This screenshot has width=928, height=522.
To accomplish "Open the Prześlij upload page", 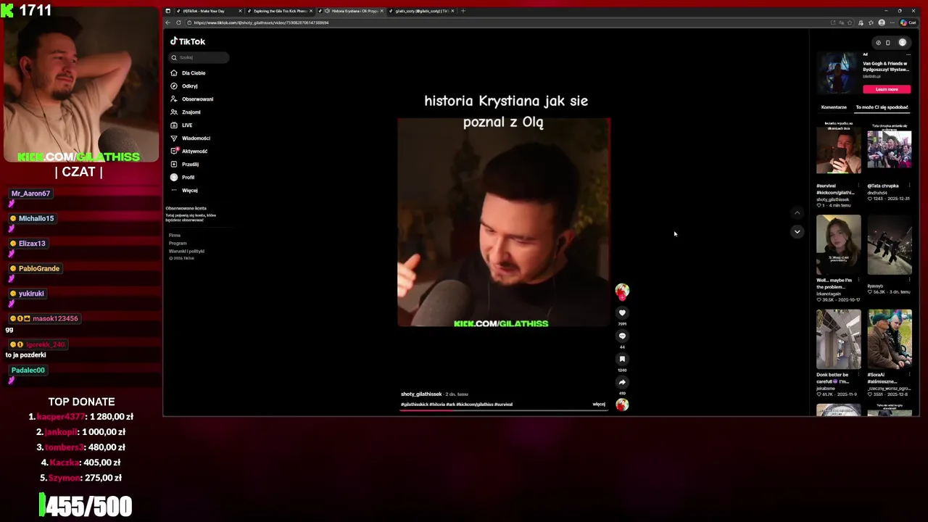I will click(x=185, y=165).
